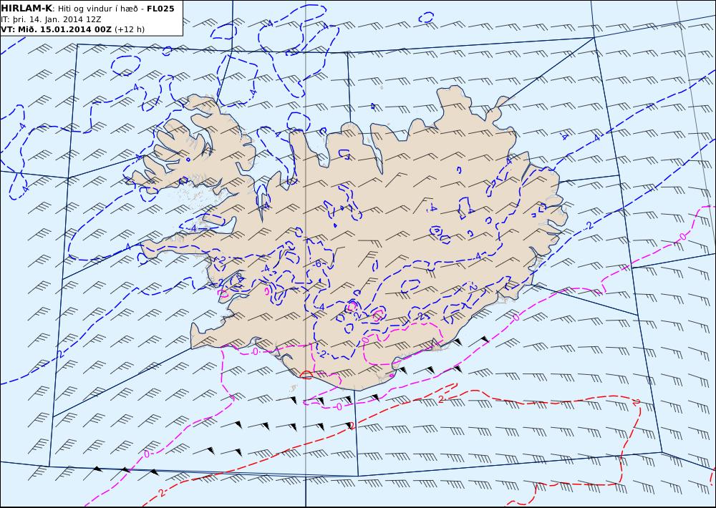Click the 'Hiti og vindur í hæð' caption
Image resolution: width=716 pixels, height=508 pixels.
tap(97, 9)
